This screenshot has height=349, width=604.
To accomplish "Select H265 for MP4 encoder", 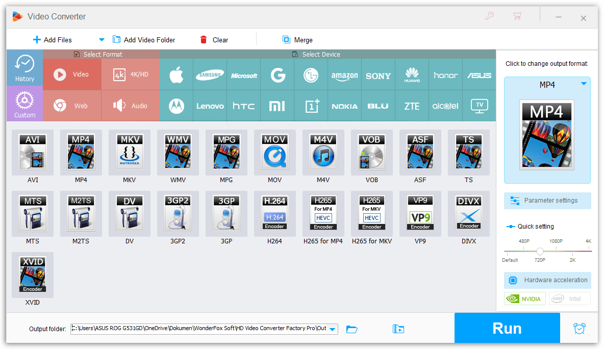I will 323,214.
